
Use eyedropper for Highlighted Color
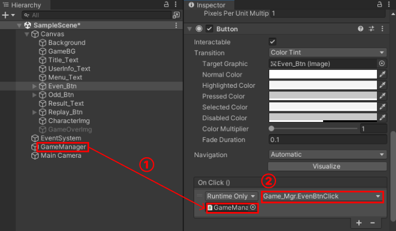pyautogui.click(x=383, y=85)
